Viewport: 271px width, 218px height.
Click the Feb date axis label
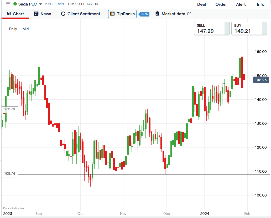click(x=247, y=214)
